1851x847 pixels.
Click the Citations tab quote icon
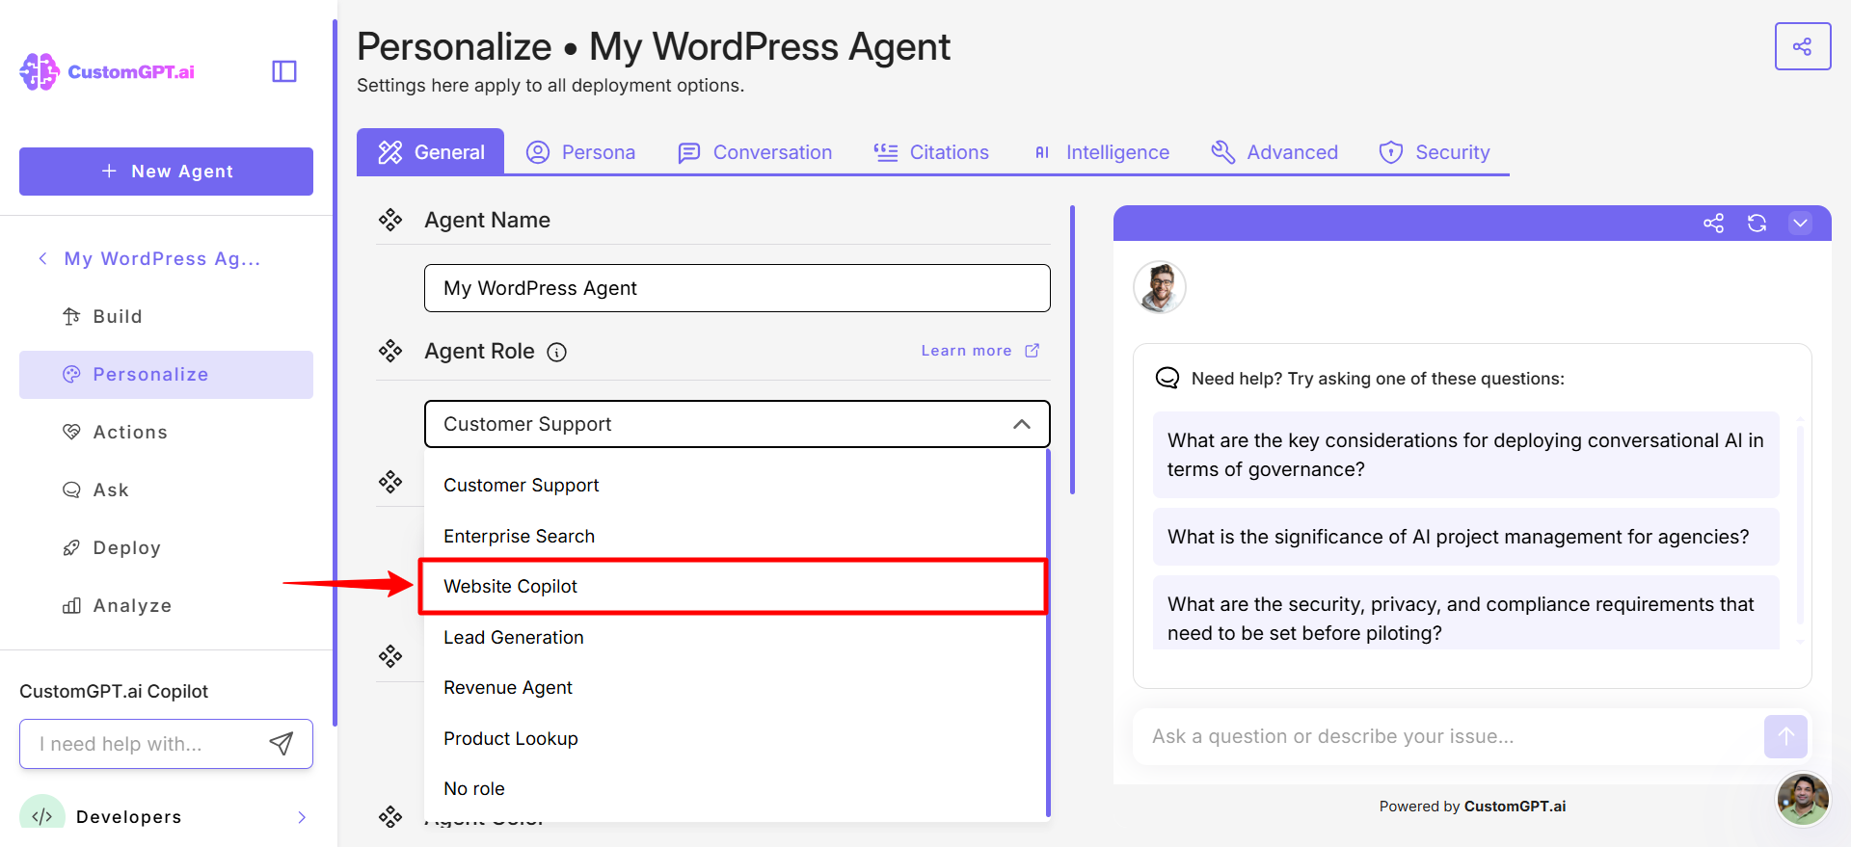coord(886,152)
